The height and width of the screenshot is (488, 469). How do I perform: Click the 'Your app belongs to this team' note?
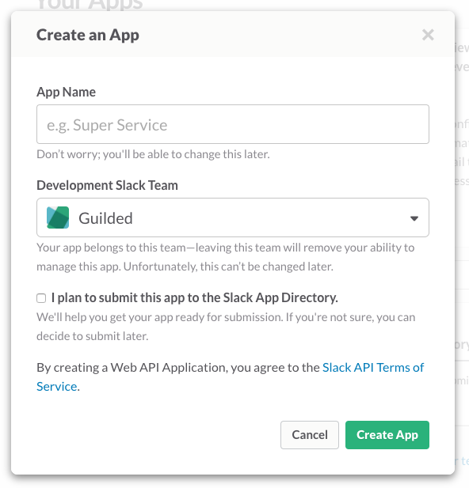point(226,257)
